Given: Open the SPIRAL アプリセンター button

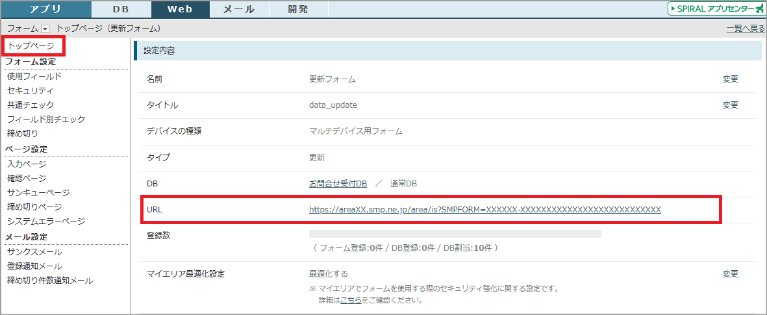Looking at the screenshot, I should pyautogui.click(x=716, y=8).
